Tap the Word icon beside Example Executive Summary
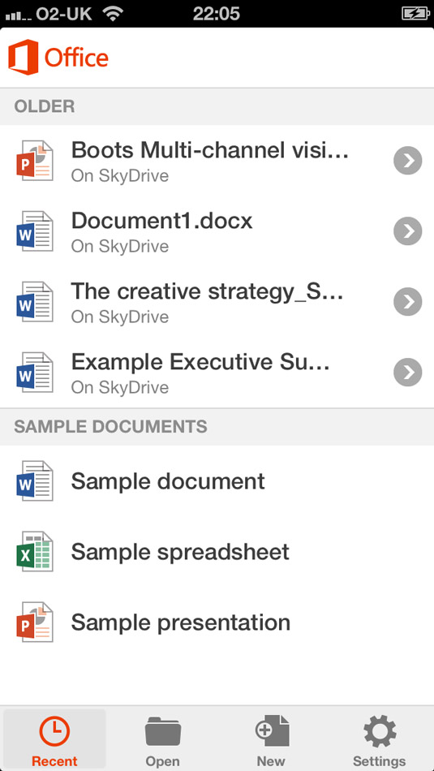The image size is (434, 771). (34, 373)
